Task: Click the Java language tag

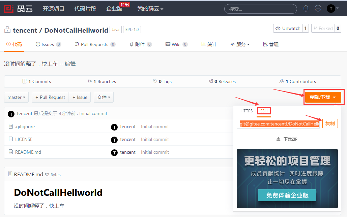Action: (116, 29)
